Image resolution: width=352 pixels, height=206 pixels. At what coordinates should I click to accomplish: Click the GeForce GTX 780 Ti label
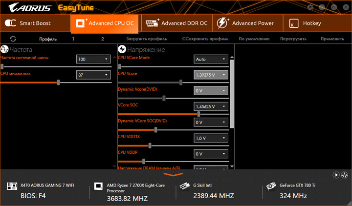(297, 185)
